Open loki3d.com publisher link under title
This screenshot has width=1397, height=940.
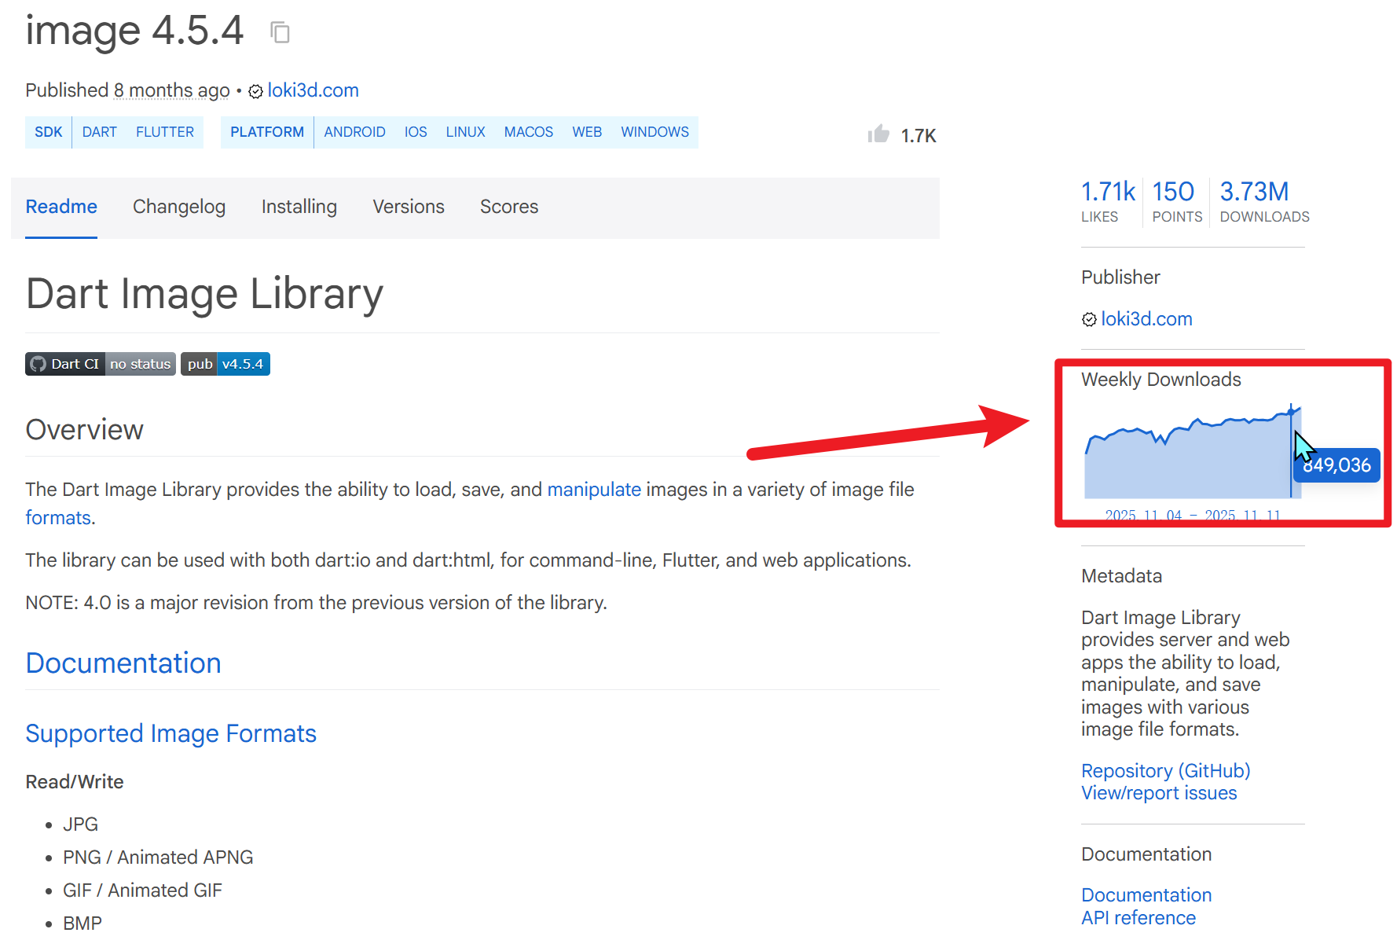[x=313, y=90]
